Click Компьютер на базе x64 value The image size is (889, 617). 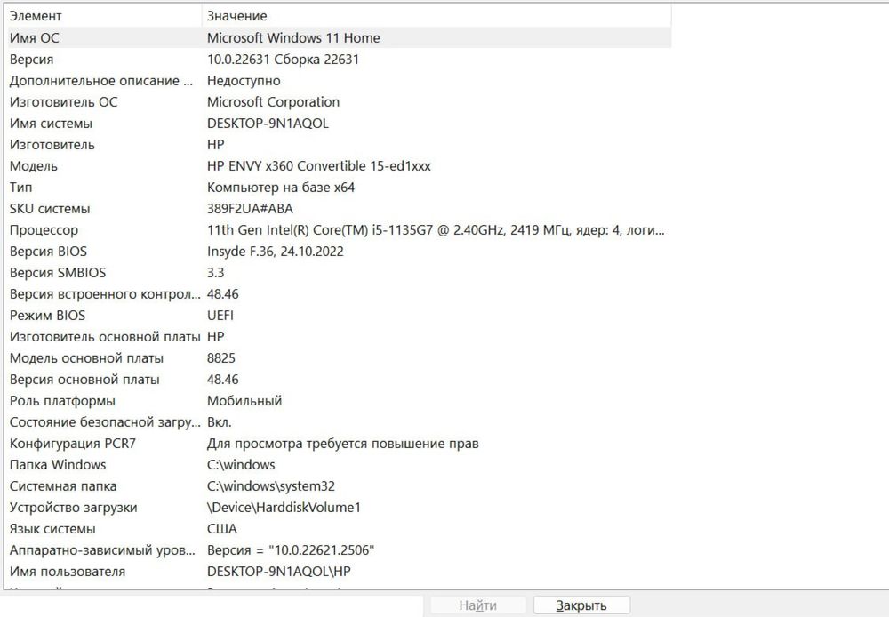click(x=281, y=187)
